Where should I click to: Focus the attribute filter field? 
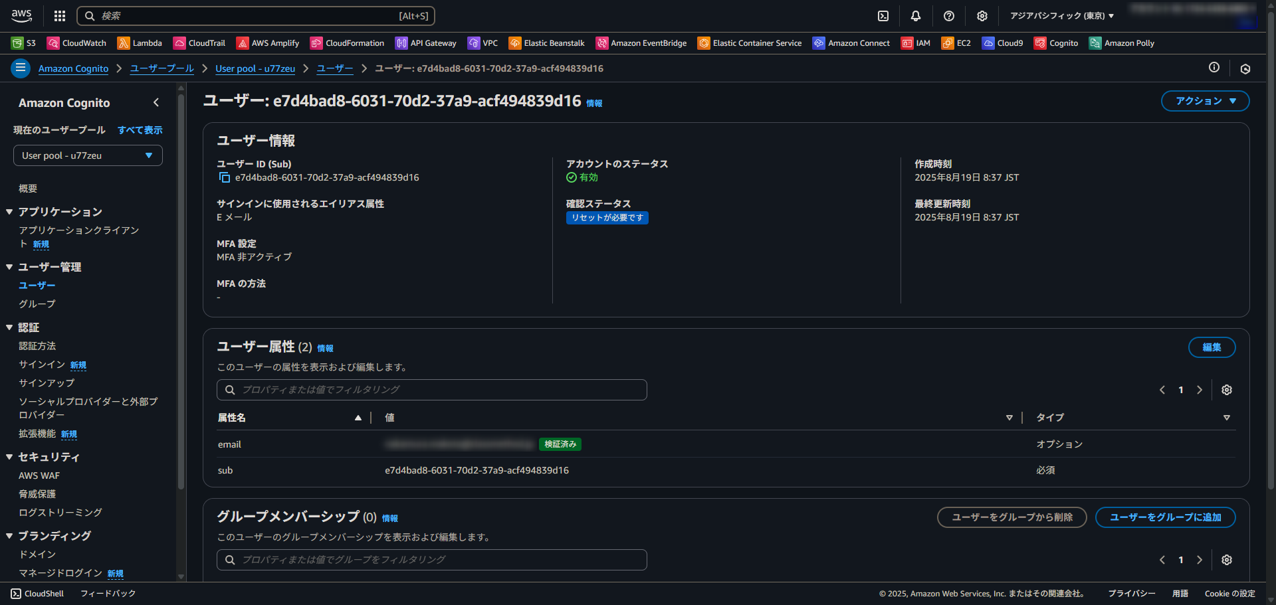click(x=432, y=390)
